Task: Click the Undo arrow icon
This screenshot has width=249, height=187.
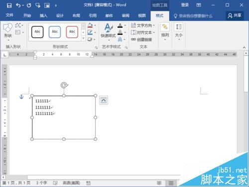Action: [x=18, y=5]
